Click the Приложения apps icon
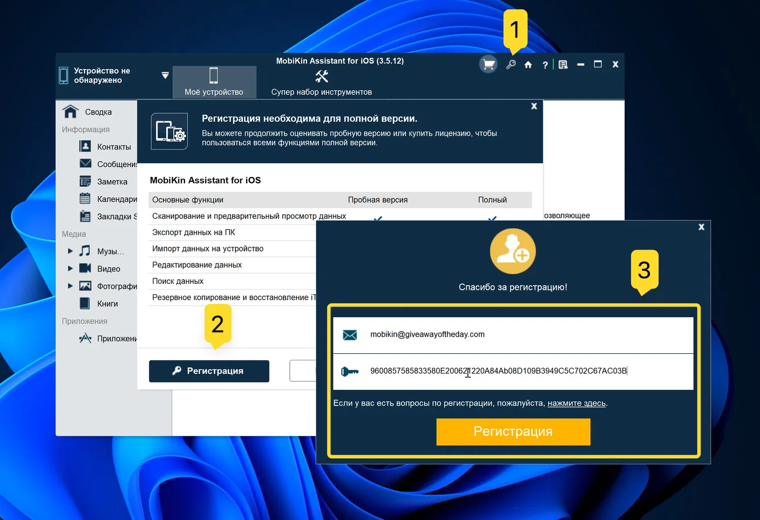Screen dimensions: 760x520 84,338
